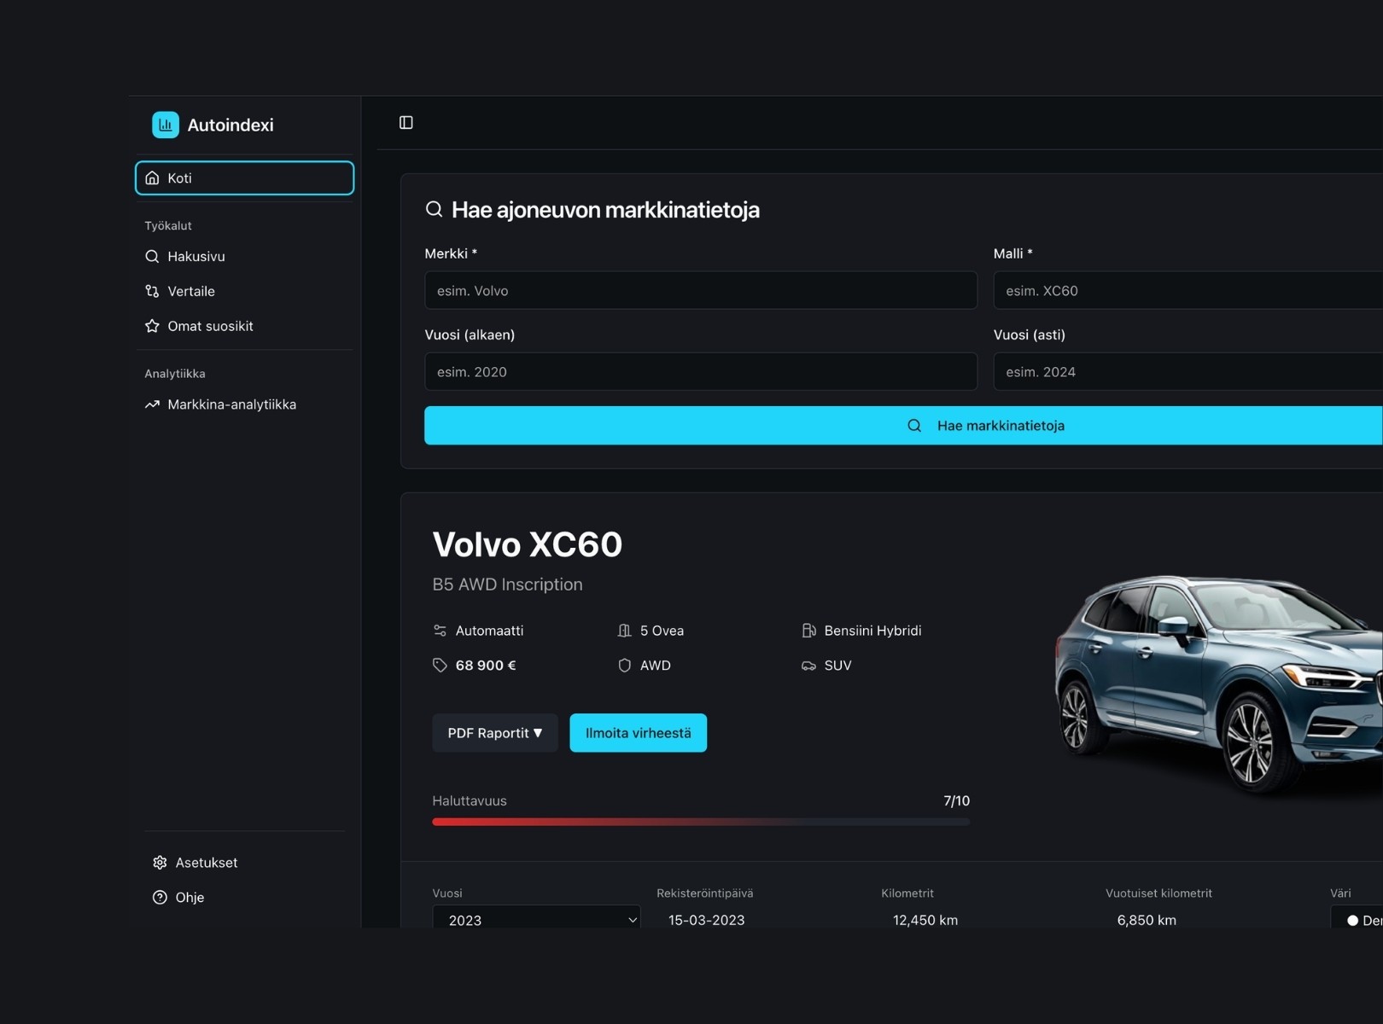Click the Omat suosikit star icon
The image size is (1383, 1024).
pos(152,326)
